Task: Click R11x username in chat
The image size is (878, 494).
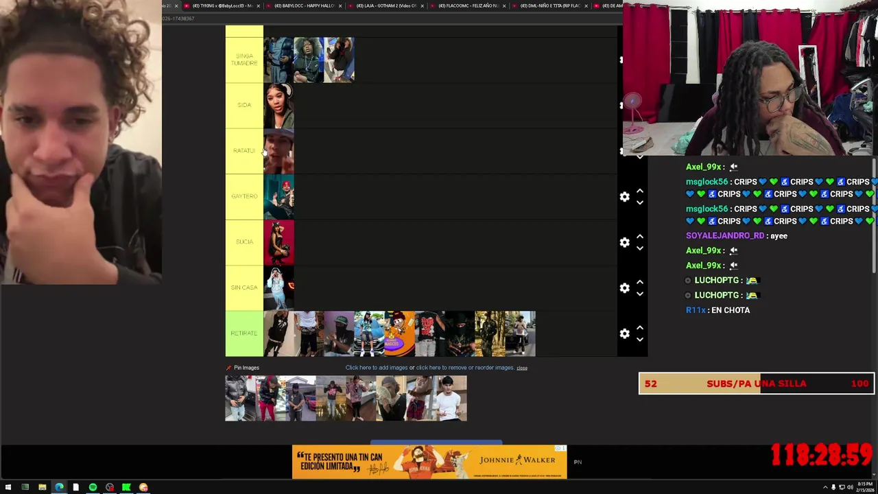Action: pos(696,310)
